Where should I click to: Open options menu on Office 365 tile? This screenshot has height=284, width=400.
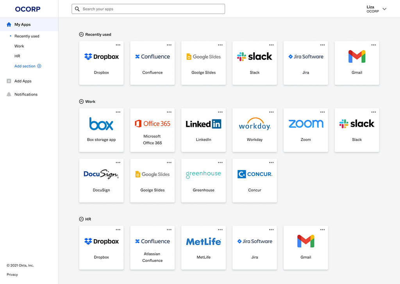[x=169, y=112]
